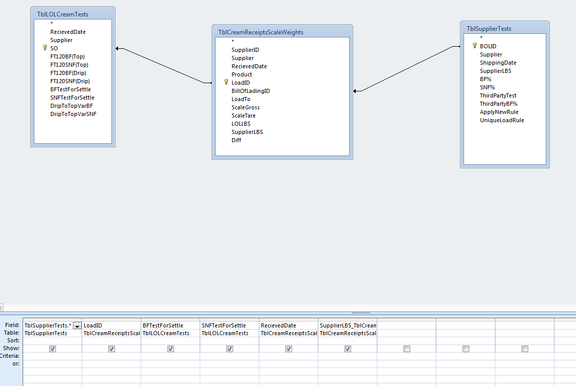The height and width of the screenshot is (386, 576).
Task: Select the join line between TblCreamReceiptsScaleWeights and TblSupplierTests
Action: point(407,69)
